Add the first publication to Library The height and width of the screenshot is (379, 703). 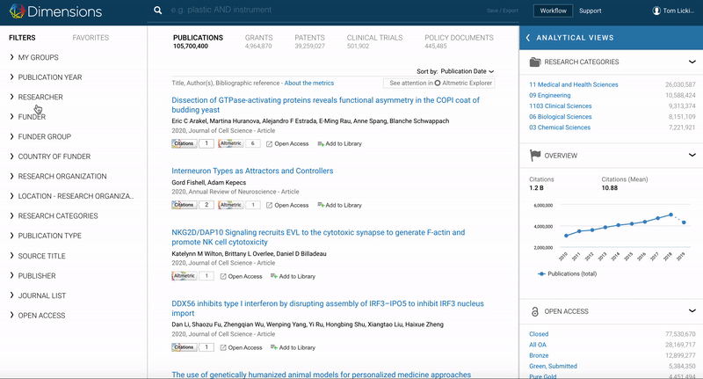(x=338, y=143)
